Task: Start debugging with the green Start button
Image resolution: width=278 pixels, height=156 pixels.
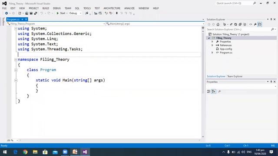Action: pos(61,13)
